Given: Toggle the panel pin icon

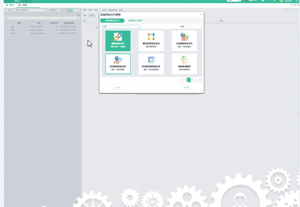Looking at the screenshot, I should tap(71, 10).
